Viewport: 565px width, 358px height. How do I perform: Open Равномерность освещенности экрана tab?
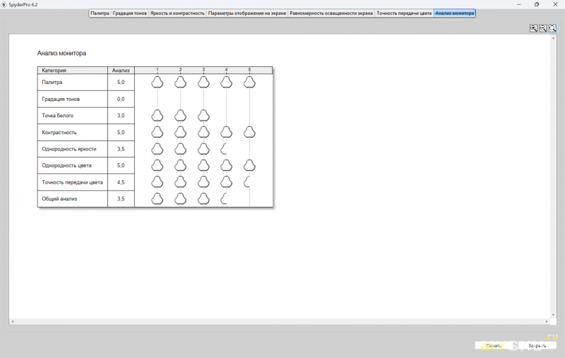331,13
